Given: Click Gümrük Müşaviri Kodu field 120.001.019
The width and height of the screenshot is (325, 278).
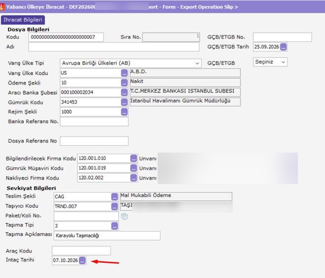Looking at the screenshot, I should coord(104,168).
